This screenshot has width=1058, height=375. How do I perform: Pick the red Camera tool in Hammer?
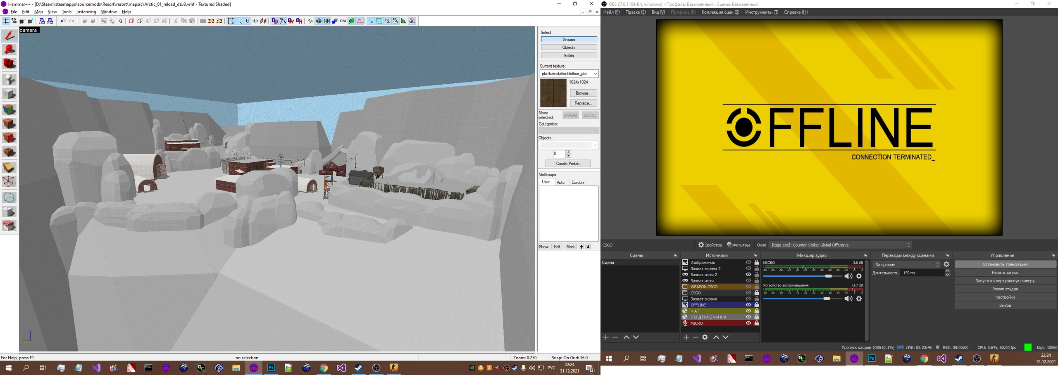click(x=10, y=64)
